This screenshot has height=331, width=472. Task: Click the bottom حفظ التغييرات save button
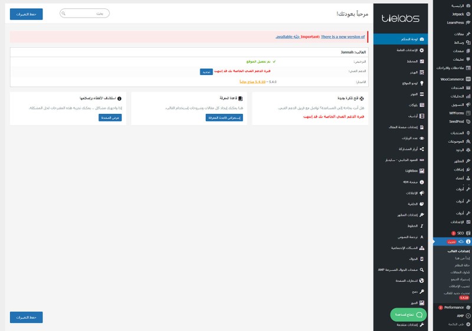pyautogui.click(x=26, y=317)
